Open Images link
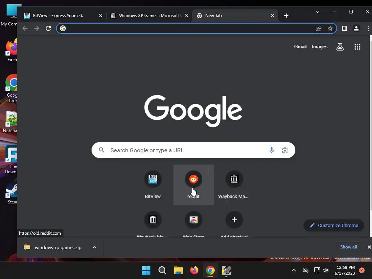This screenshot has height=279, width=372. (320, 47)
